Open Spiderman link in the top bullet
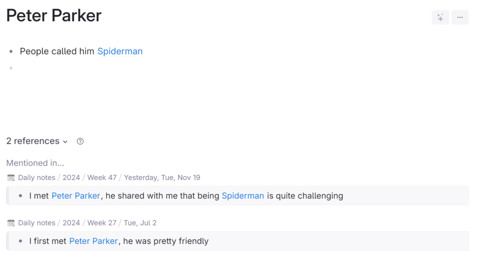Image resolution: width=477 pixels, height=258 pixels. click(x=120, y=51)
